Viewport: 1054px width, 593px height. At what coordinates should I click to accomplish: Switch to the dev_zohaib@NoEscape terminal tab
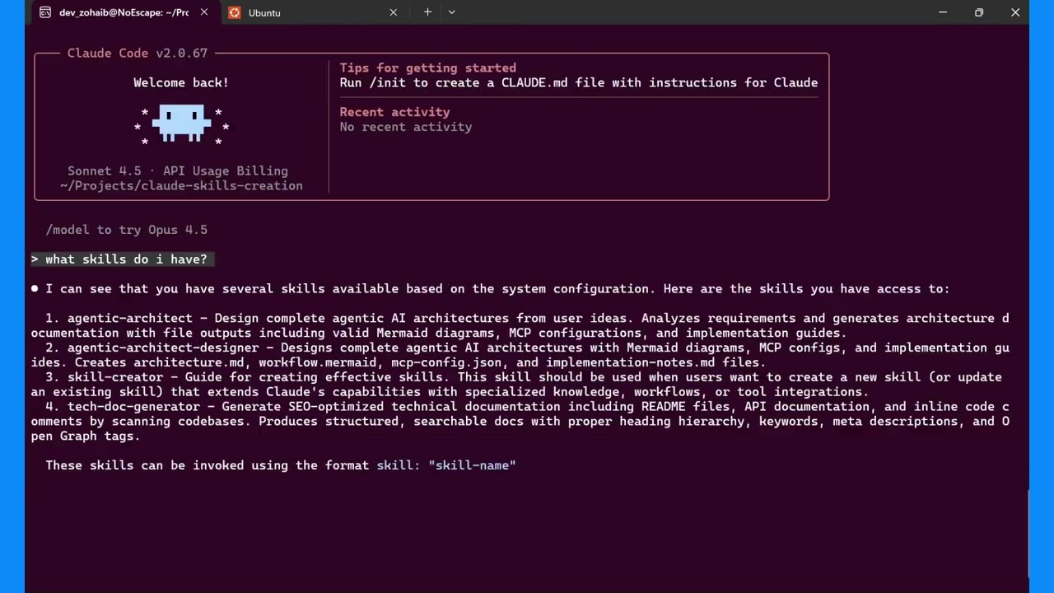point(124,12)
